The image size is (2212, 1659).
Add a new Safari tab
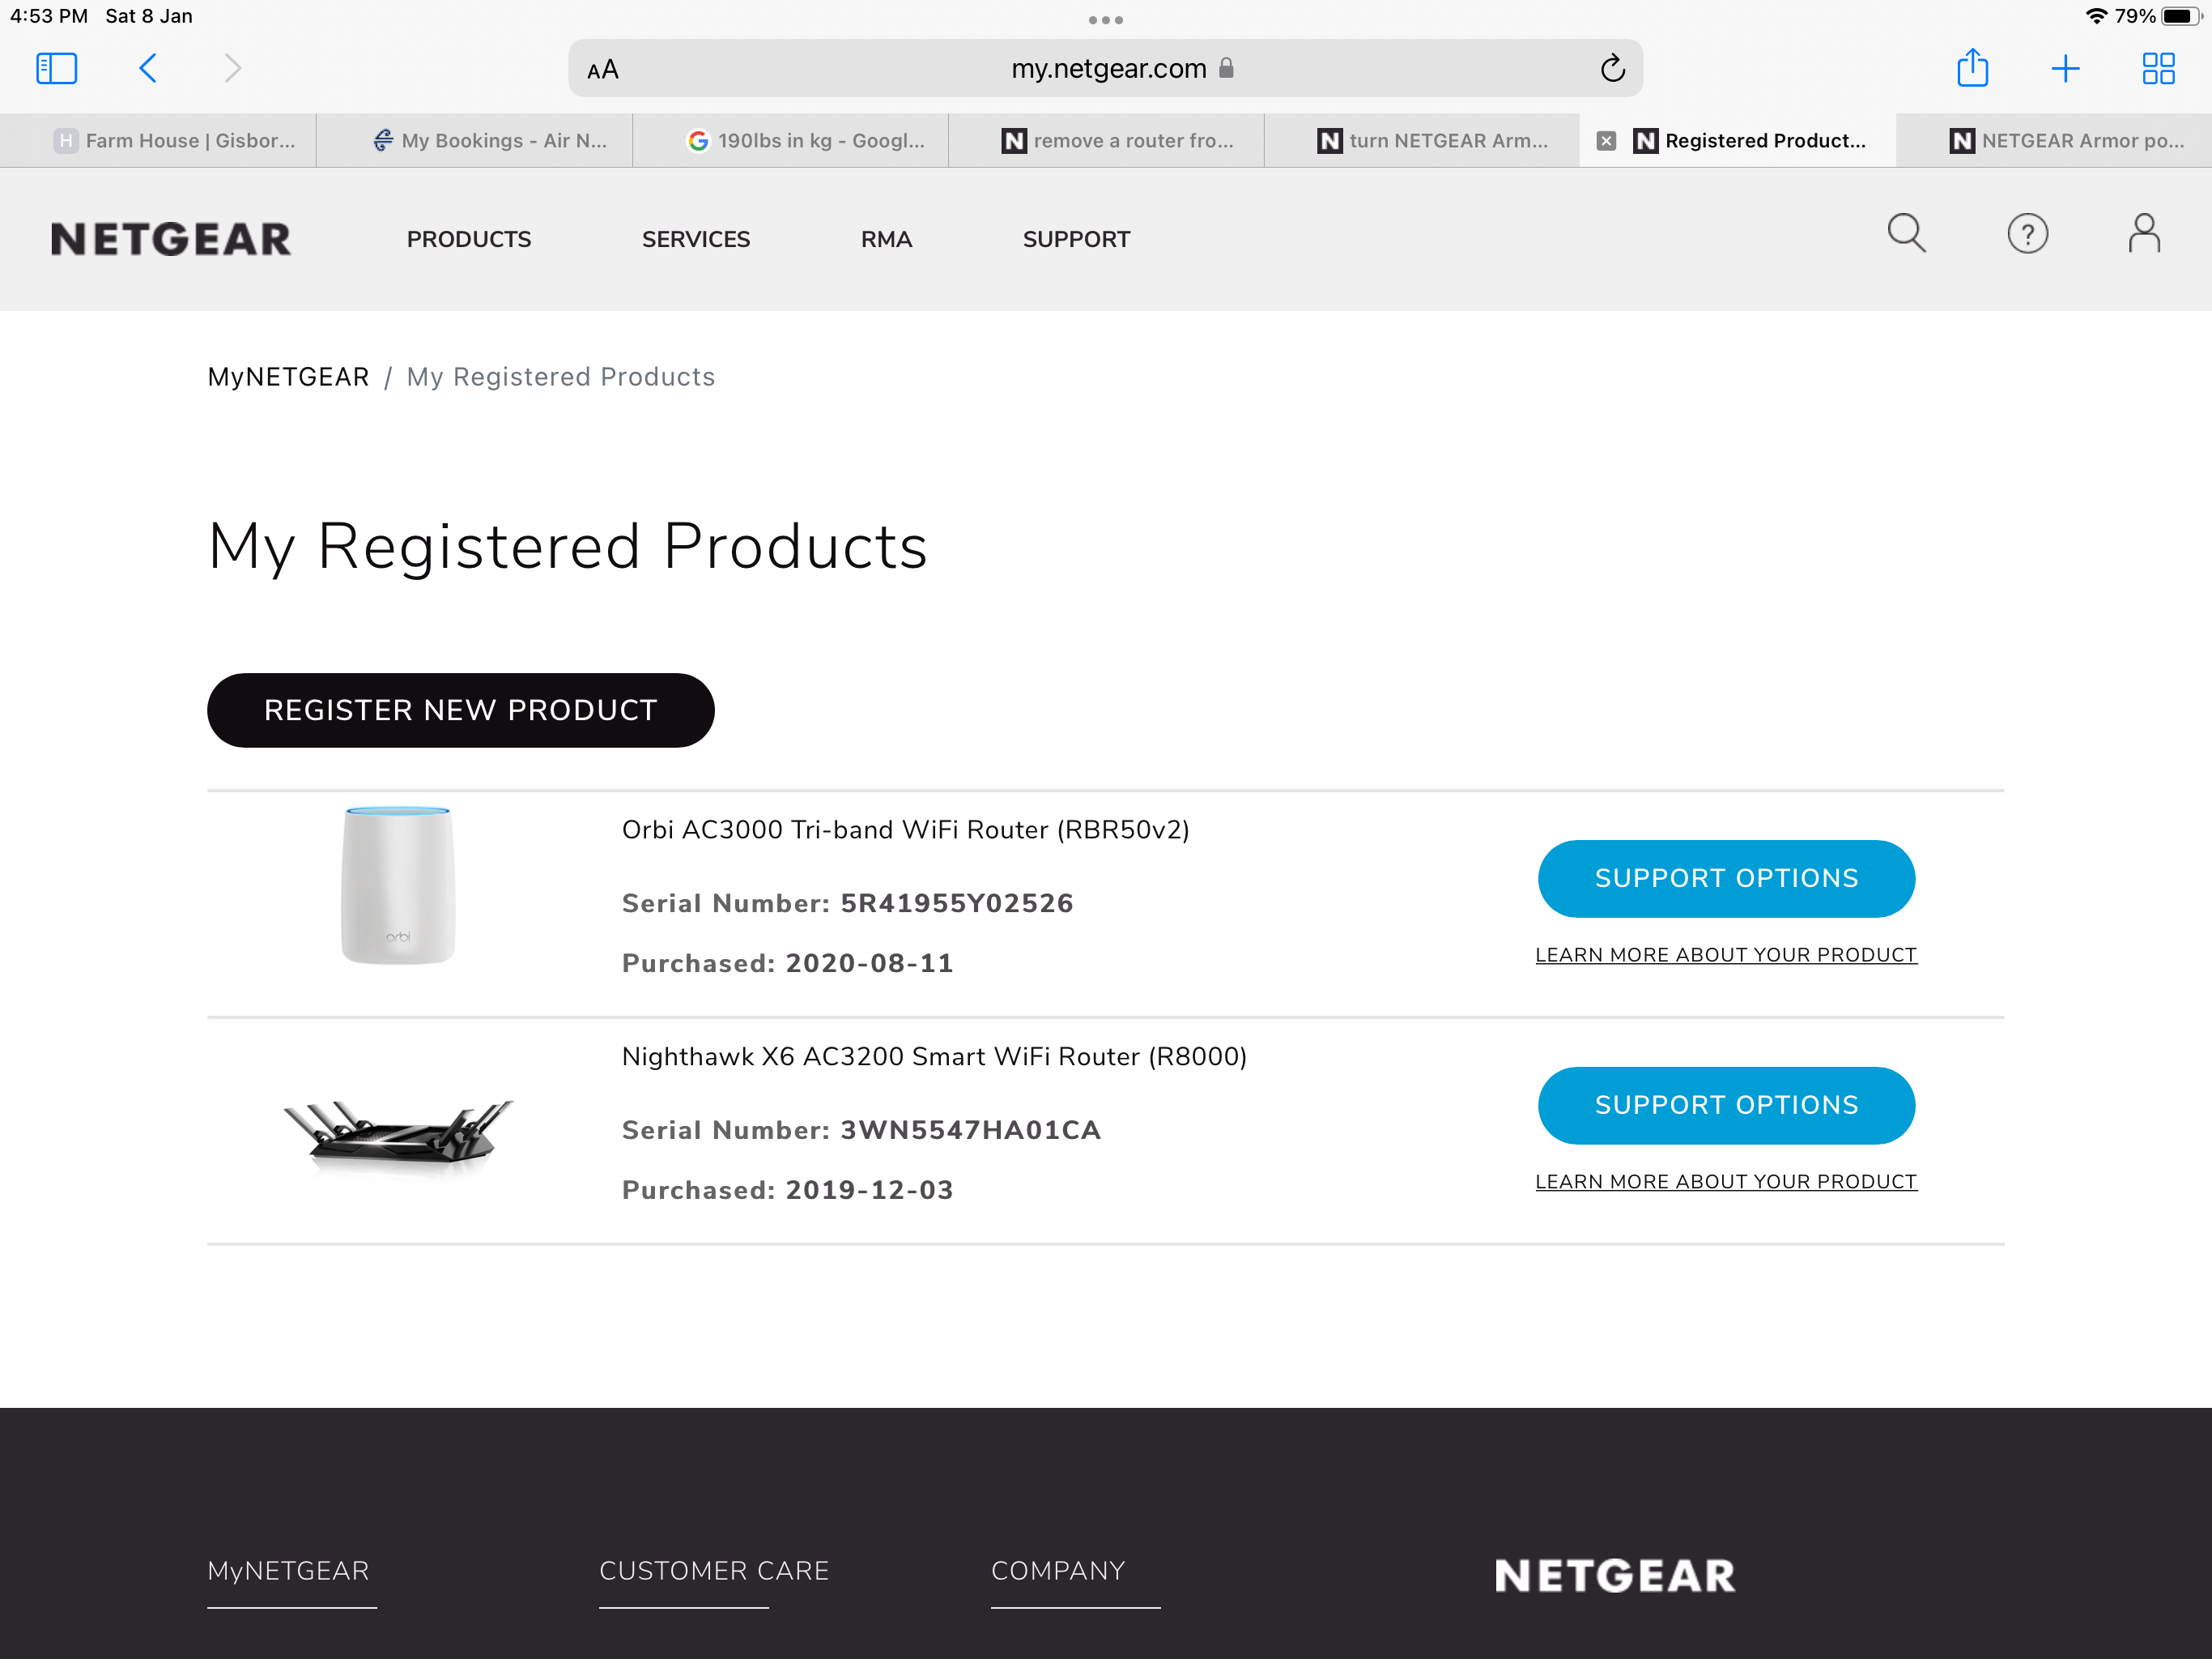click(x=2065, y=68)
